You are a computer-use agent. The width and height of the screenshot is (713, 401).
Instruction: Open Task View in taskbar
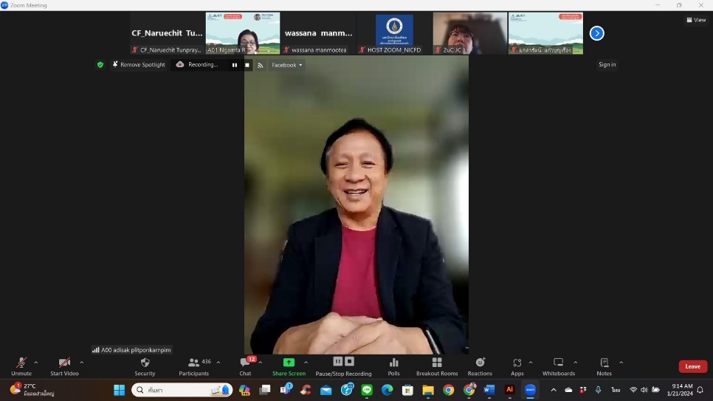pos(265,390)
